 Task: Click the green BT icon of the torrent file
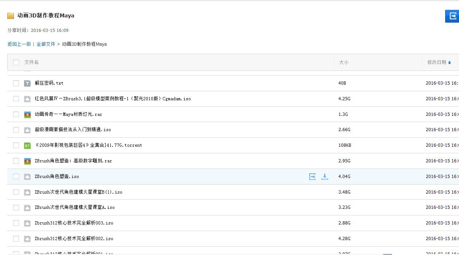[27, 145]
